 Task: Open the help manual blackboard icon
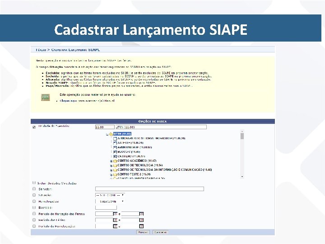pos(46,97)
